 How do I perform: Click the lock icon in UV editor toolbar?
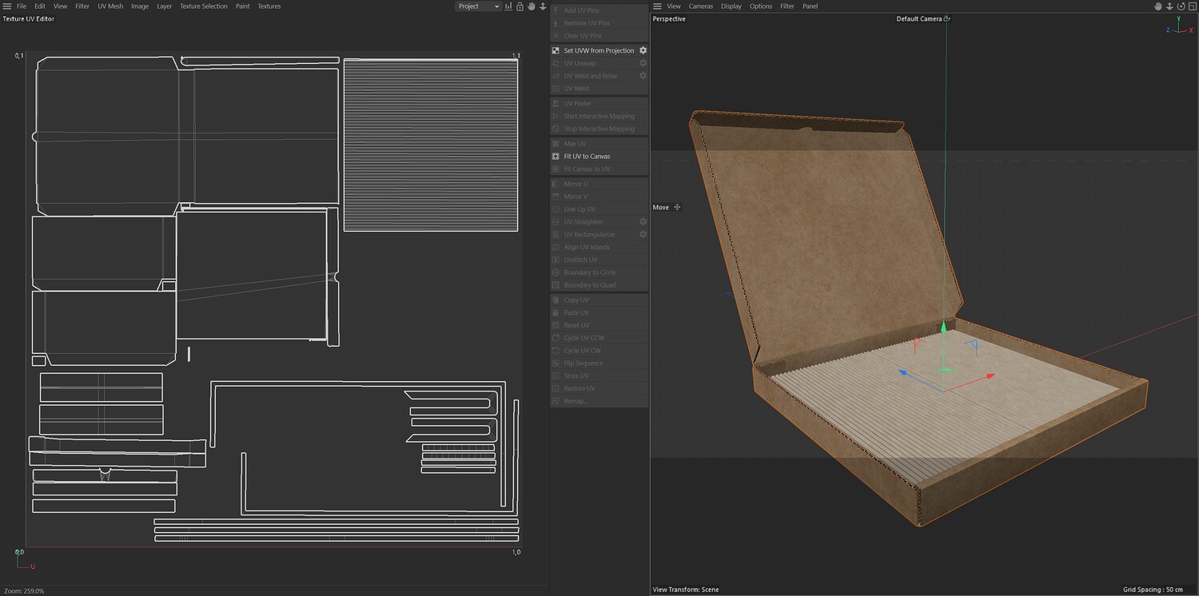point(520,6)
